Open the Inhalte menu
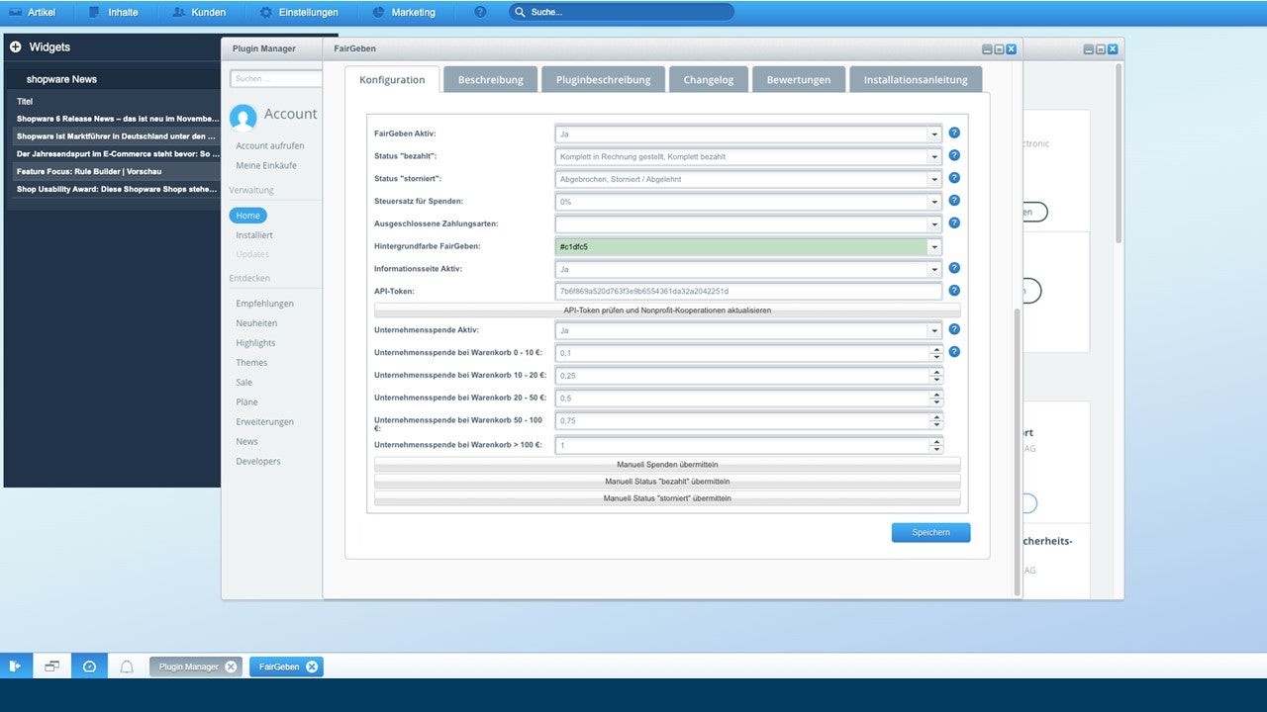The image size is (1267, 712). coord(113,12)
